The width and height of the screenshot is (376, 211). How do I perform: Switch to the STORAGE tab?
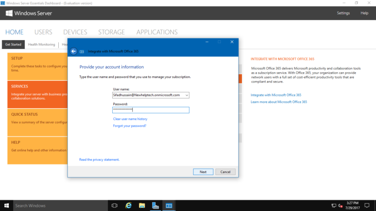(112, 32)
